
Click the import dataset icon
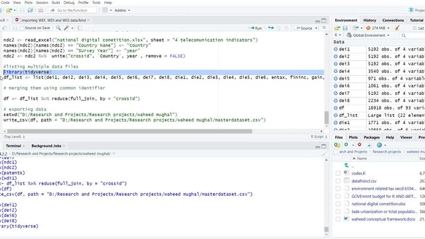tap(356, 28)
